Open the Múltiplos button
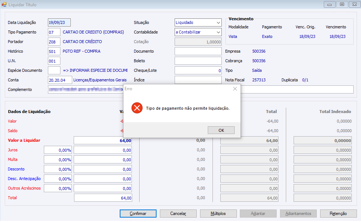This screenshot has width=361, height=222. pyautogui.click(x=218, y=214)
